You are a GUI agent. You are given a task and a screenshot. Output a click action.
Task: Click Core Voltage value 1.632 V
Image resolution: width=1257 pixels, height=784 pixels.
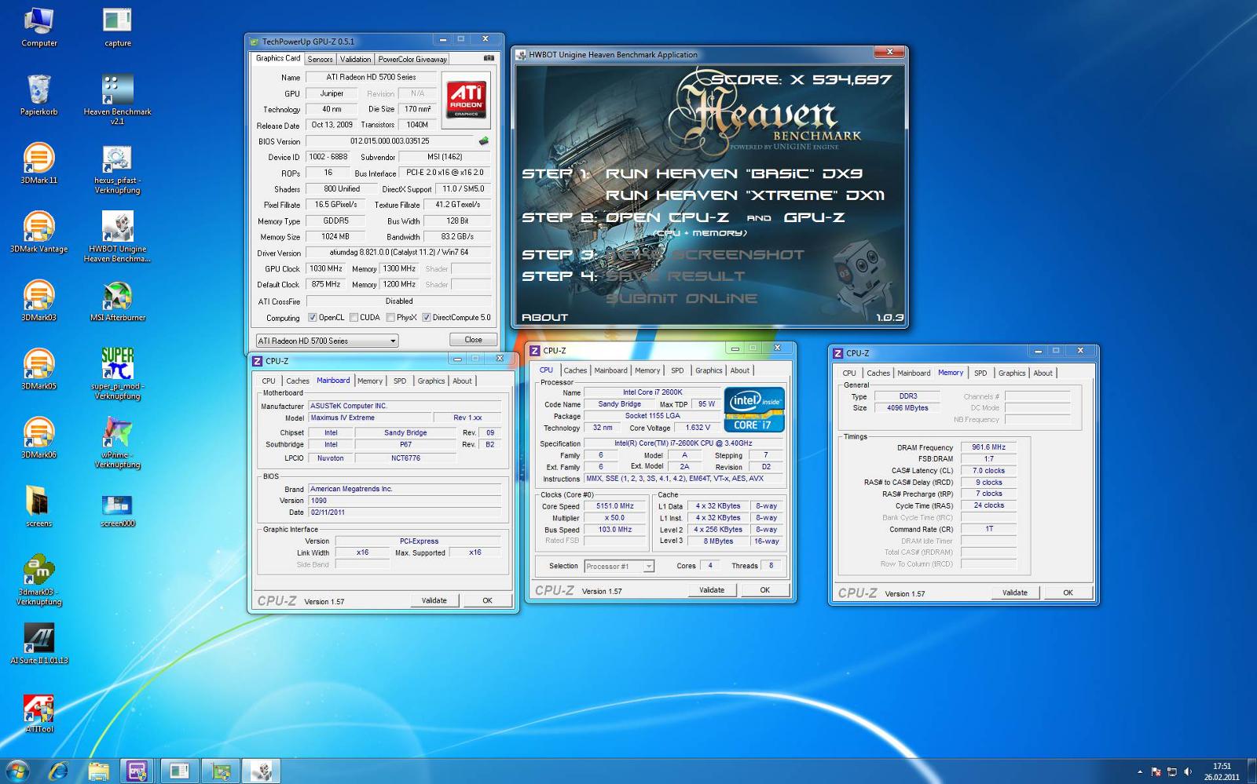click(x=698, y=428)
